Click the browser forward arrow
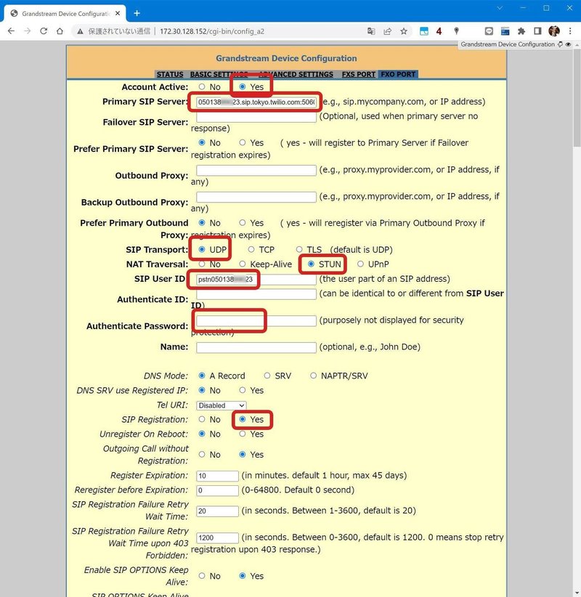 coord(28,31)
